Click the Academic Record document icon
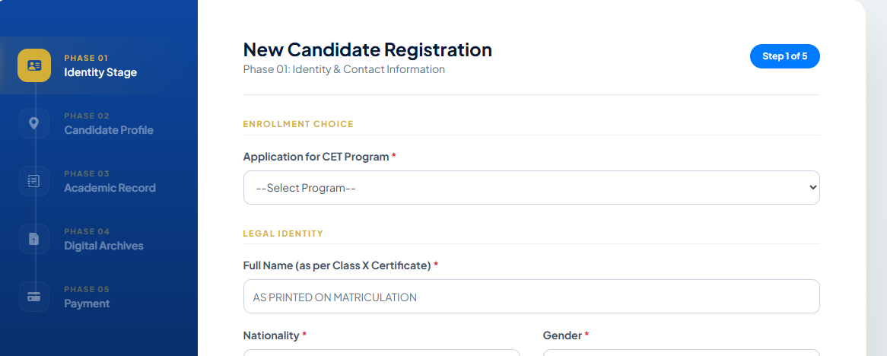The width and height of the screenshot is (887, 356). click(x=34, y=181)
